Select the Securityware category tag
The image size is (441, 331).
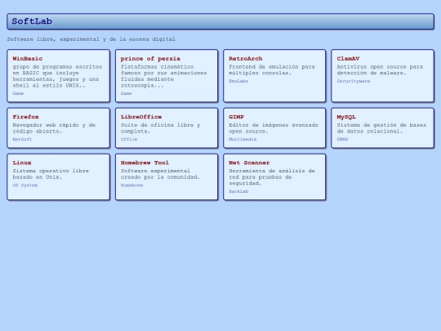click(x=354, y=81)
